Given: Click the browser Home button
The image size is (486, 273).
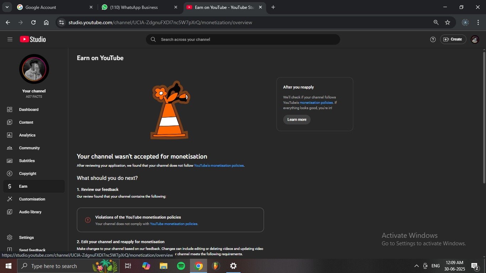Looking at the screenshot, I should 46,22.
